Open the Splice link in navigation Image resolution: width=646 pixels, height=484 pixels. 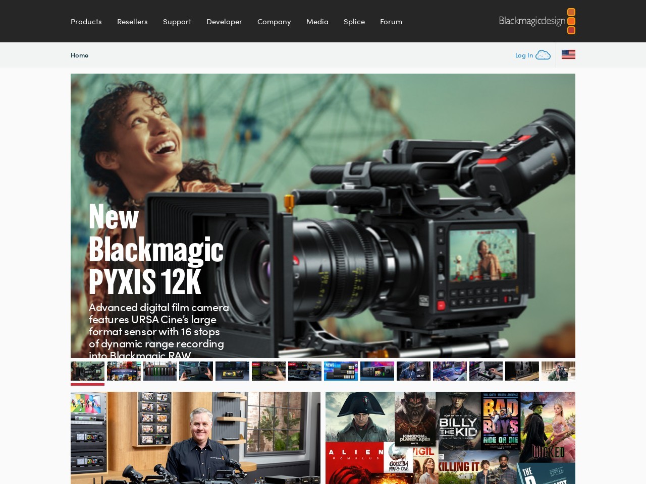354,21
